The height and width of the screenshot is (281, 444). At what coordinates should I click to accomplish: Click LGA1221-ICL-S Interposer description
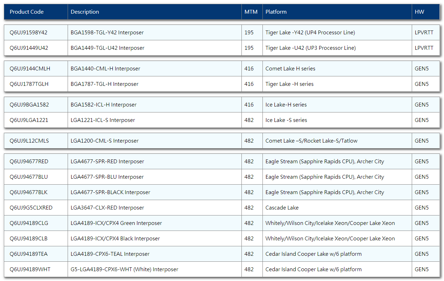pyautogui.click(x=103, y=120)
